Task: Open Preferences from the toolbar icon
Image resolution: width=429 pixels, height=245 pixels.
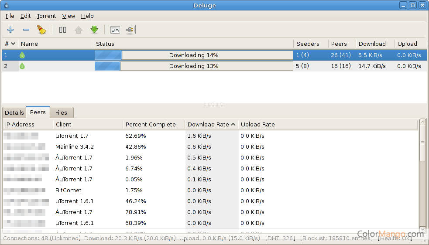Action: (115, 30)
